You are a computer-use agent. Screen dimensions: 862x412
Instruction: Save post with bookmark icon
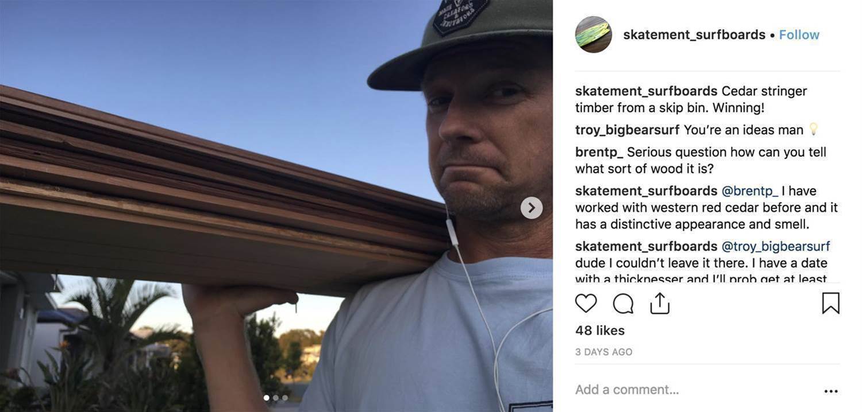point(830,303)
